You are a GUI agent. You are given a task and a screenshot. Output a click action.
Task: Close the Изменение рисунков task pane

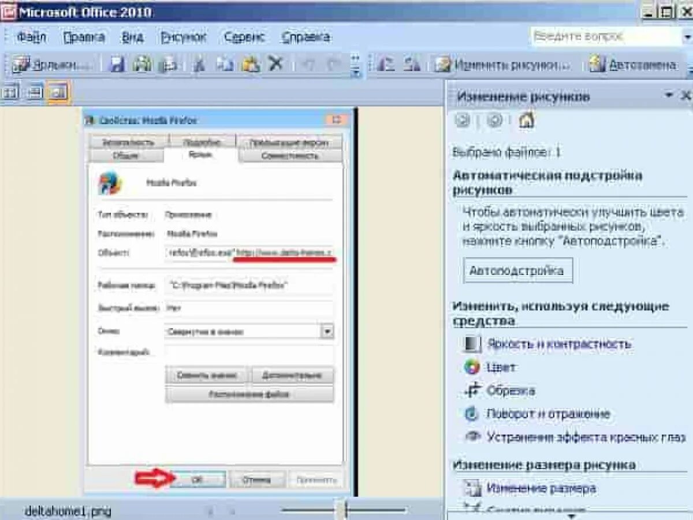pyautogui.click(x=685, y=95)
